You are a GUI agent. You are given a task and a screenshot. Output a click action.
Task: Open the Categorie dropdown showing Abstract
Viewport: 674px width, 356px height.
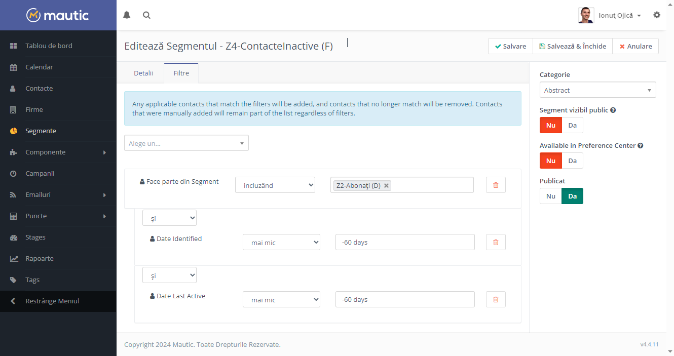coord(597,90)
